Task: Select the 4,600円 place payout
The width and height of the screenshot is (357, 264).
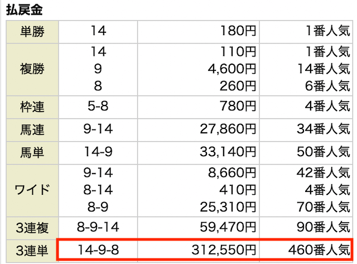Action: coord(232,69)
